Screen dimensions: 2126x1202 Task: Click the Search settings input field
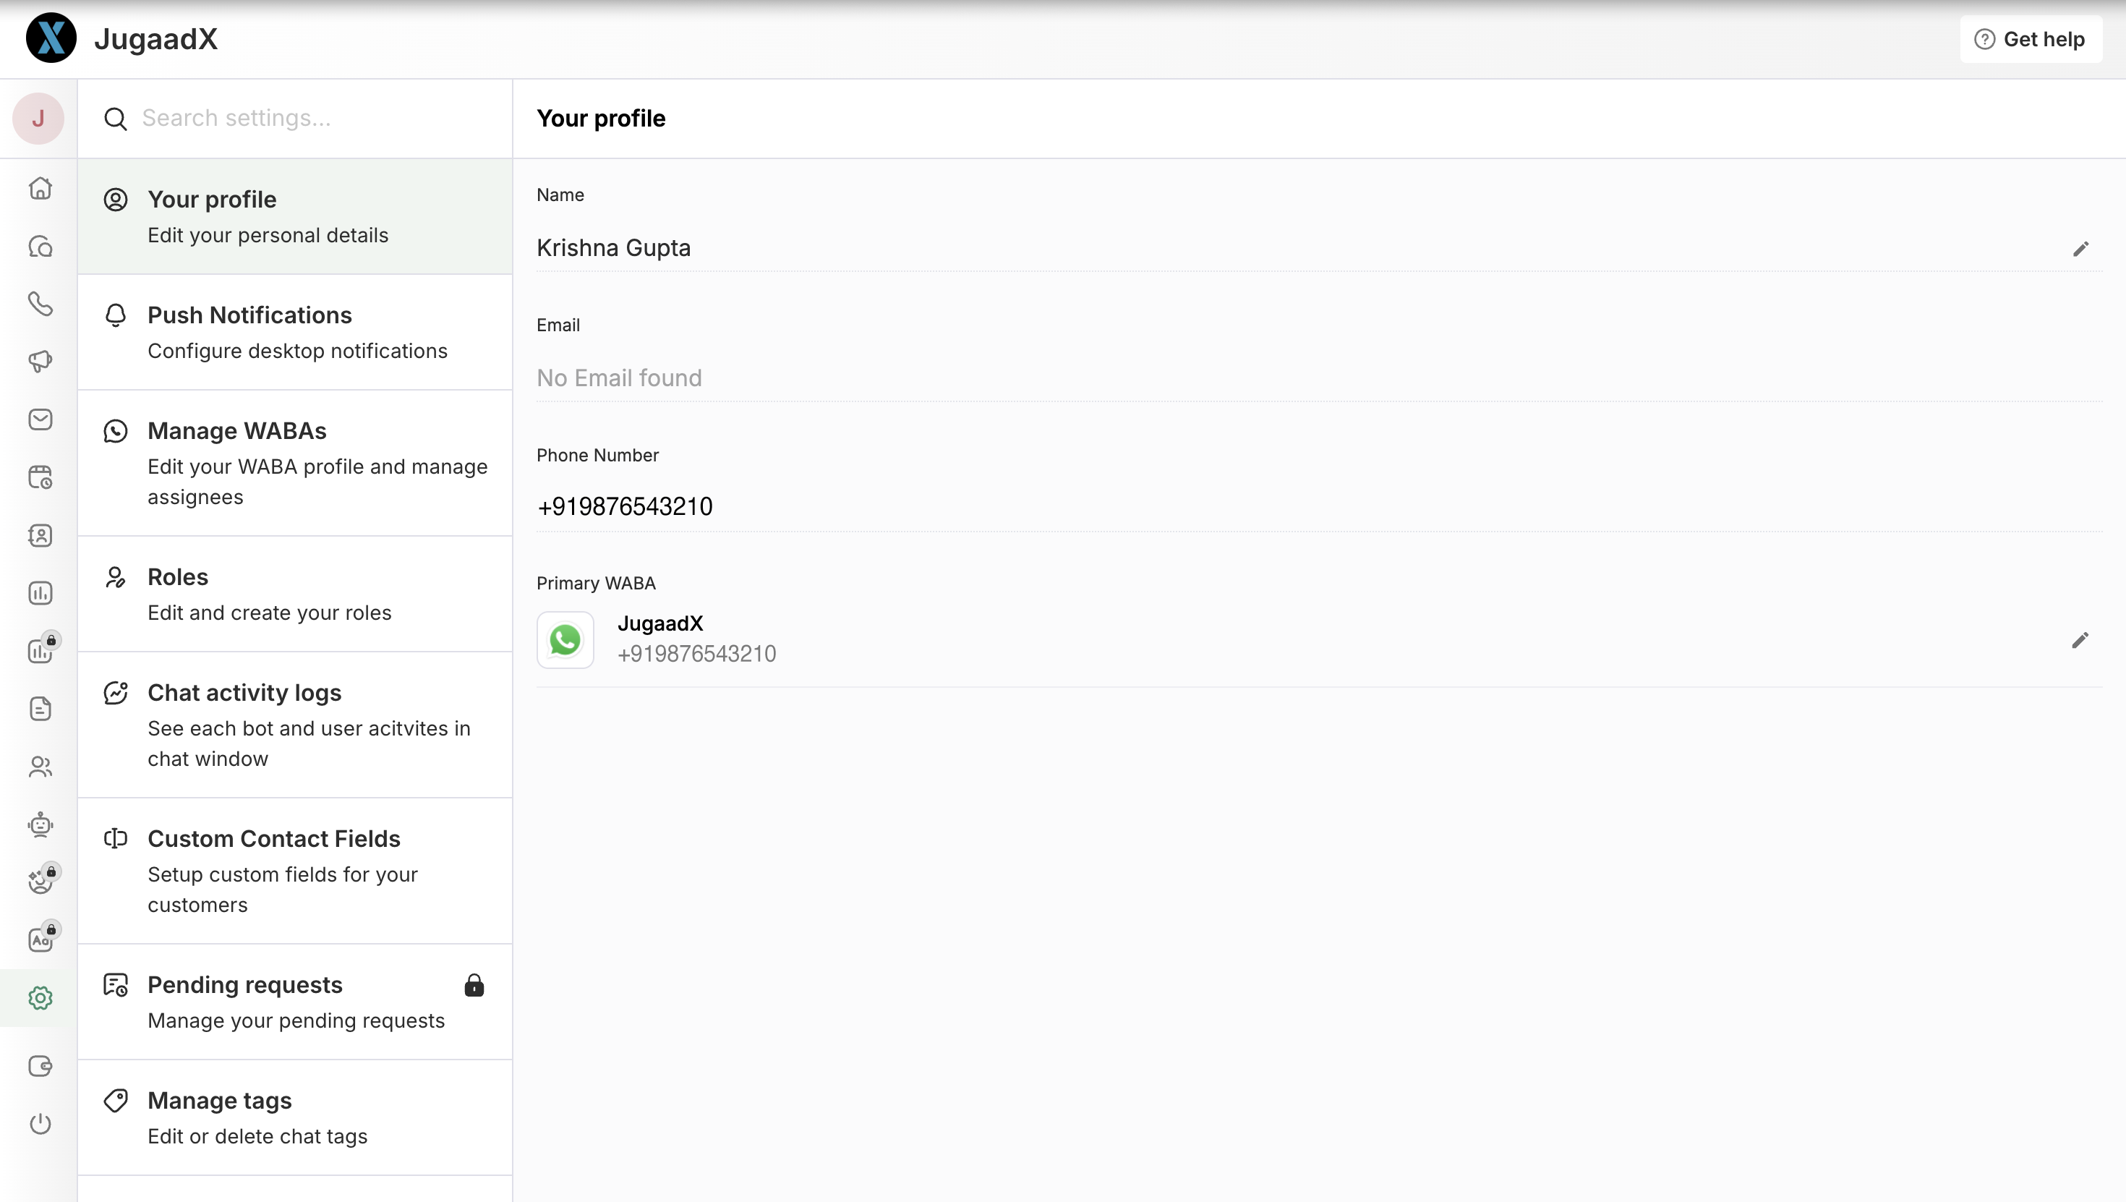[x=314, y=118]
